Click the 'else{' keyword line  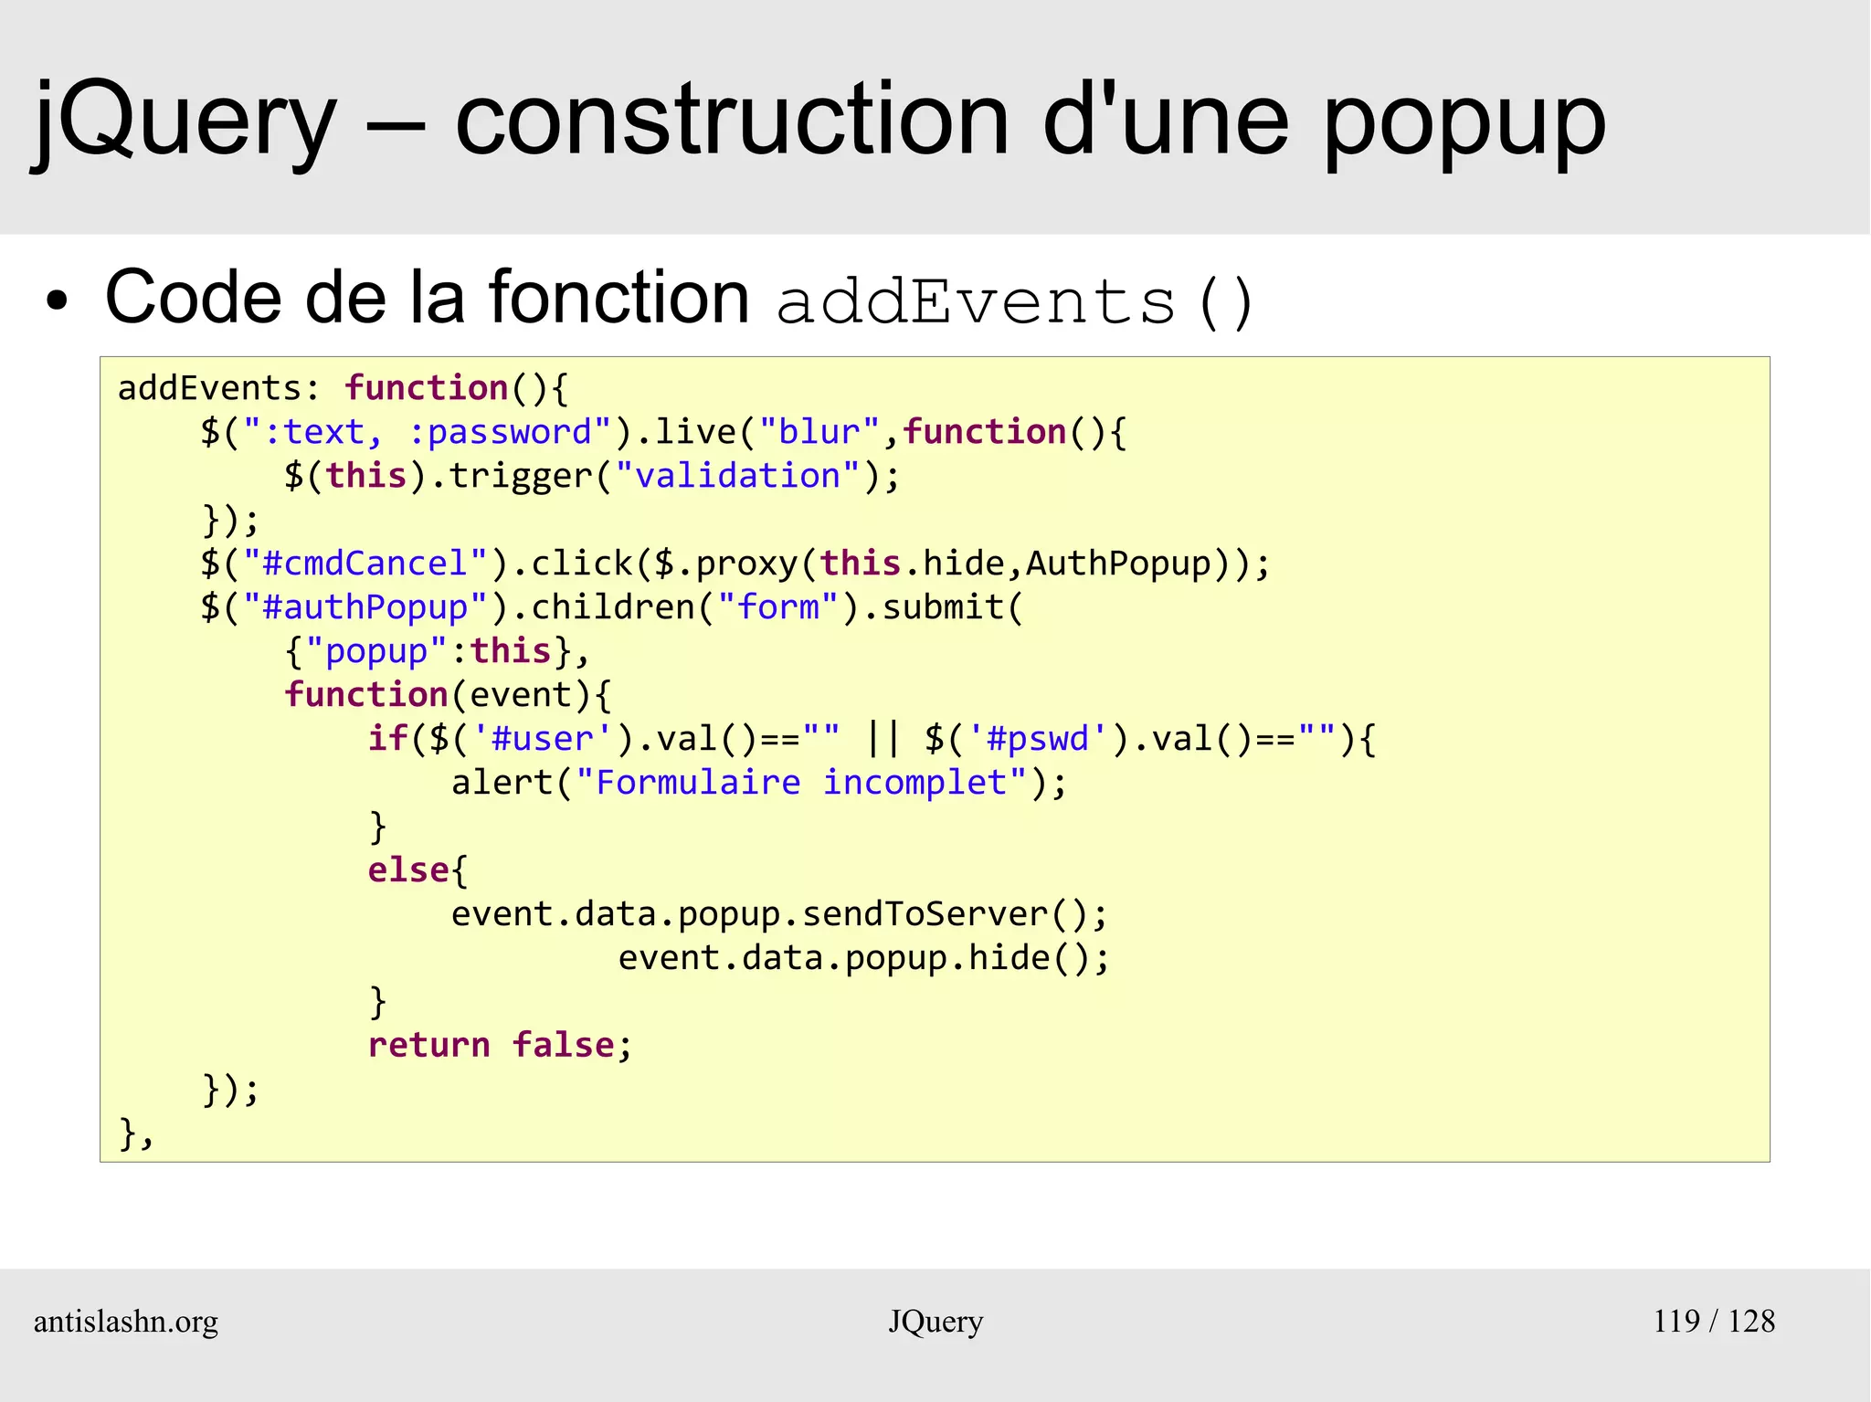pyautogui.click(x=418, y=871)
